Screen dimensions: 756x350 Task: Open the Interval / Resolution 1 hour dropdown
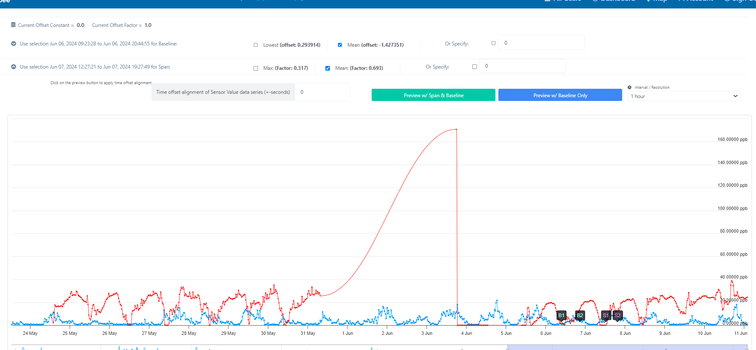(684, 96)
